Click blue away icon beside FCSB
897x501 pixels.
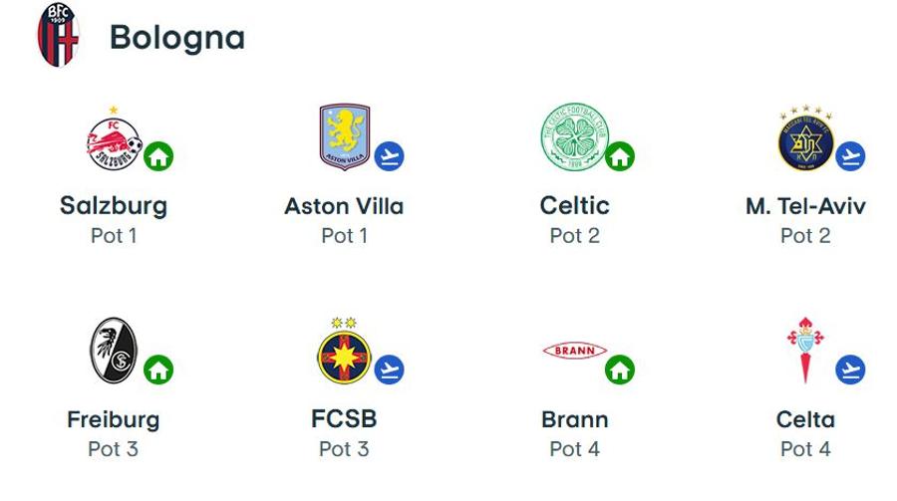[x=389, y=370]
